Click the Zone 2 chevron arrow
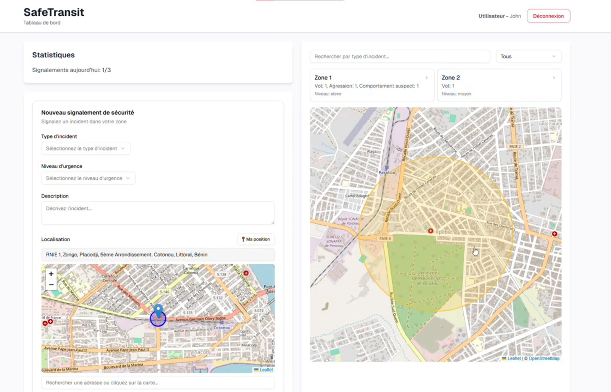This screenshot has width=611, height=392. pyautogui.click(x=554, y=78)
